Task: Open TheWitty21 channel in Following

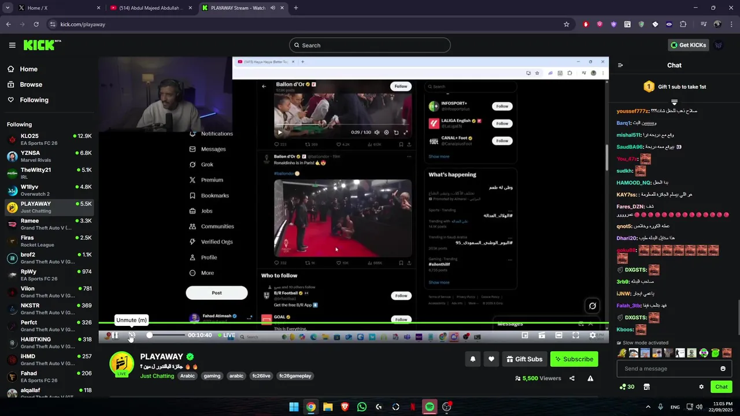Action: pos(49,173)
